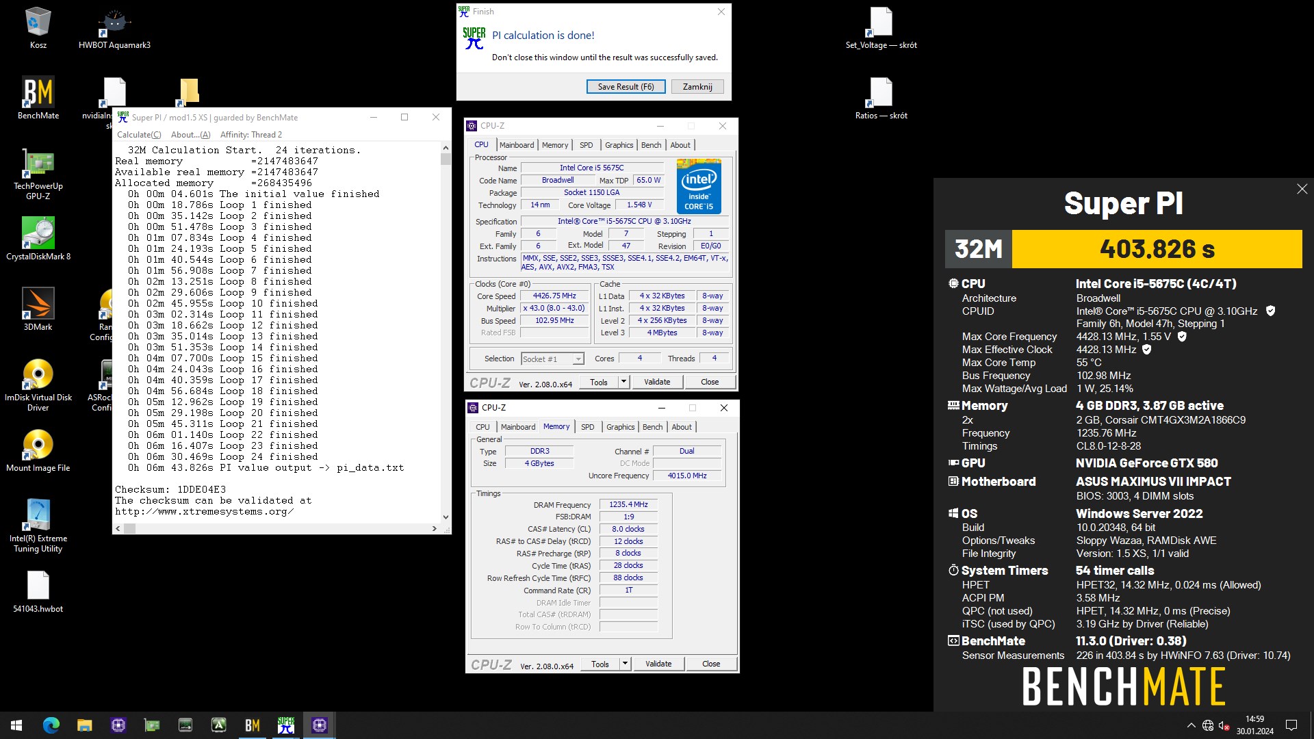This screenshot has height=739, width=1314.
Task: Click the BM BenchMate taskbar icon
Action: (x=253, y=725)
